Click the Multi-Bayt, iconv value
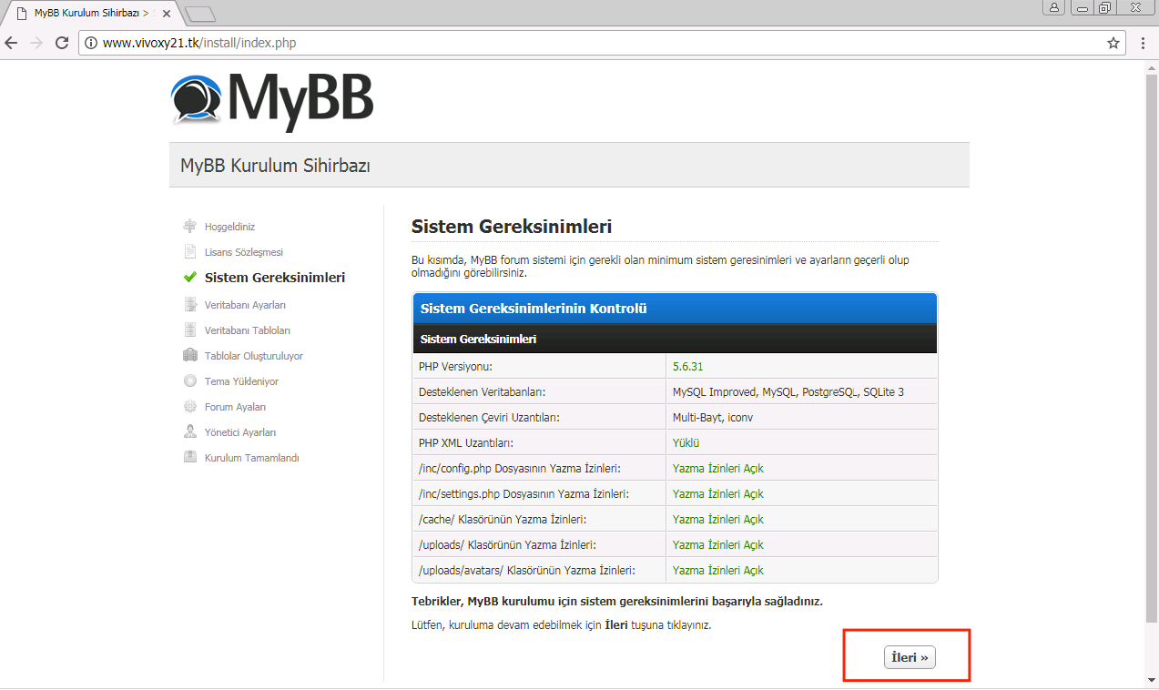The image size is (1159, 690). tap(713, 418)
